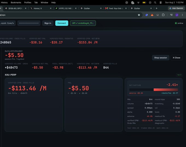
Task: Click the round trips value 305
Action: pos(178,99)
